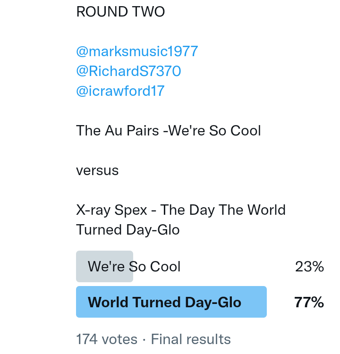340x354 pixels.
Task: Select the 'The Au Pairs -We're So Cool' line
Action: click(169, 130)
